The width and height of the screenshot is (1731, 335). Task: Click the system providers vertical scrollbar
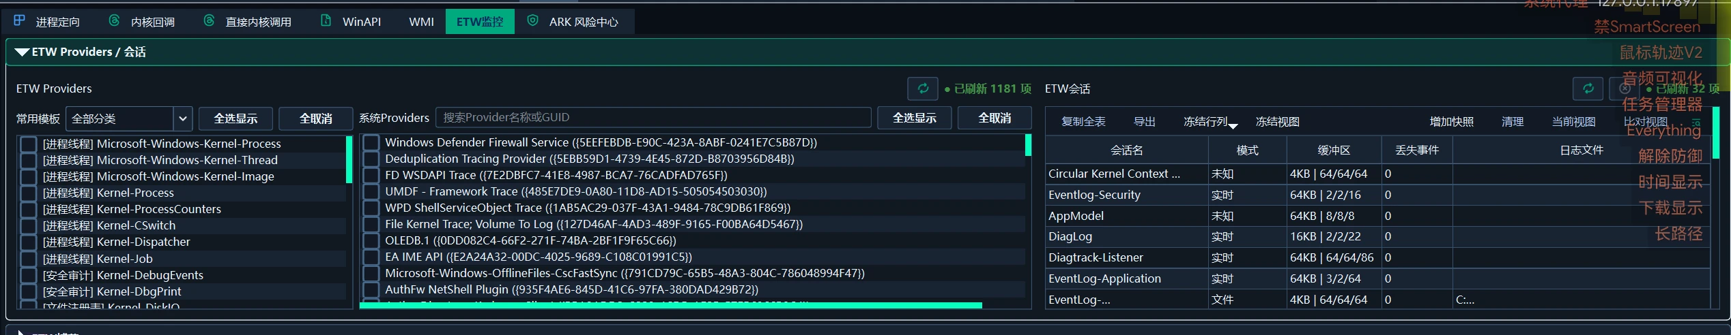pyautogui.click(x=1028, y=146)
